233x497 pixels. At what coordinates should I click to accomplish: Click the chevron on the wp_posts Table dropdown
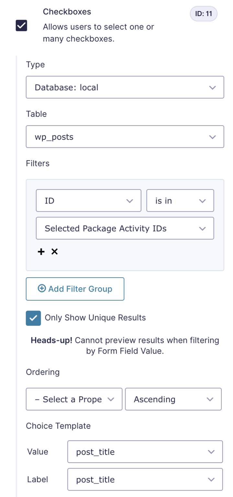(x=213, y=137)
